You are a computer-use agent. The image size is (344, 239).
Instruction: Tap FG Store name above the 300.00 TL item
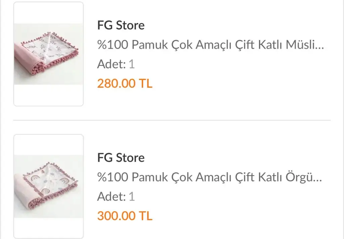pos(121,158)
